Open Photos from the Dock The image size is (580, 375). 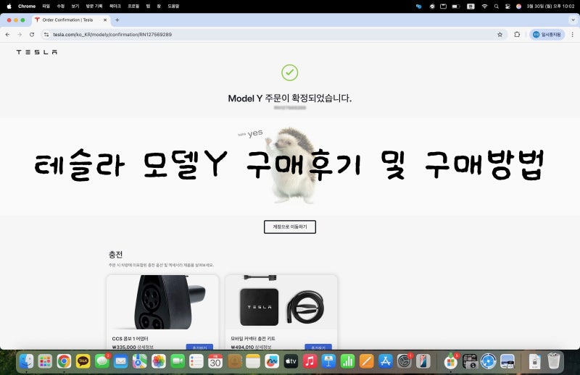coord(158,361)
